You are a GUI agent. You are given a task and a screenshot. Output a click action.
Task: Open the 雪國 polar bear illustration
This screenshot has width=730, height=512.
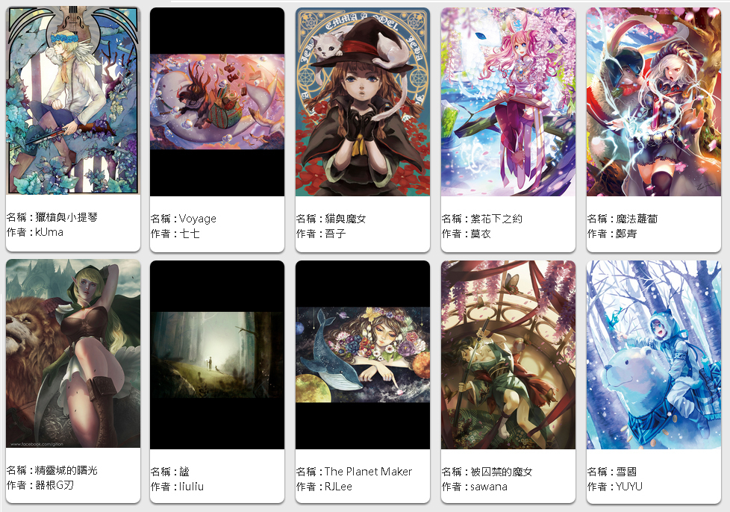(x=654, y=355)
